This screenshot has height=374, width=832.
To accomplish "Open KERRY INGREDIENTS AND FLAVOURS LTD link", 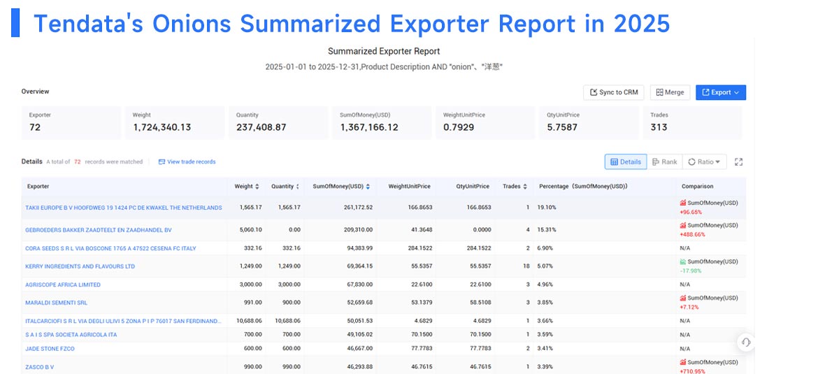I will tap(80, 266).
